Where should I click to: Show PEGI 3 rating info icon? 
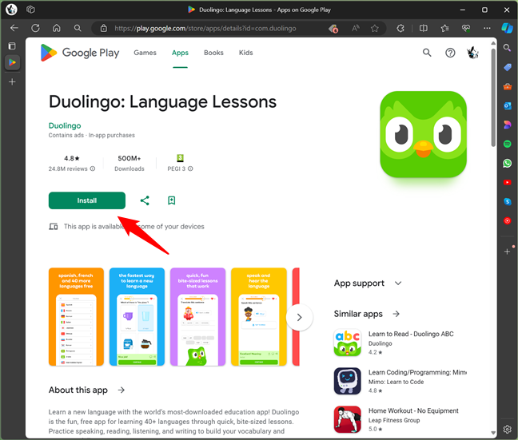[190, 168]
